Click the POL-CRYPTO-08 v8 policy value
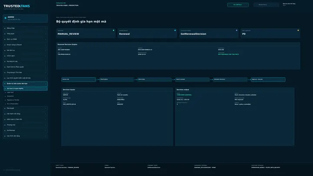The image size is (313, 176). (69, 104)
